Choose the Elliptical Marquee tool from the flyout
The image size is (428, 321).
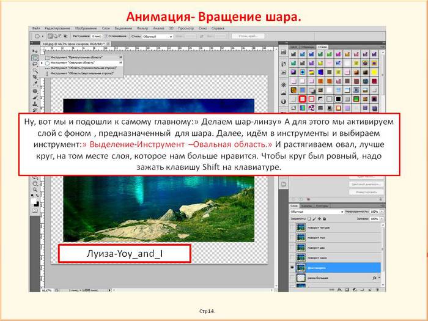pyautogui.click(x=82, y=62)
